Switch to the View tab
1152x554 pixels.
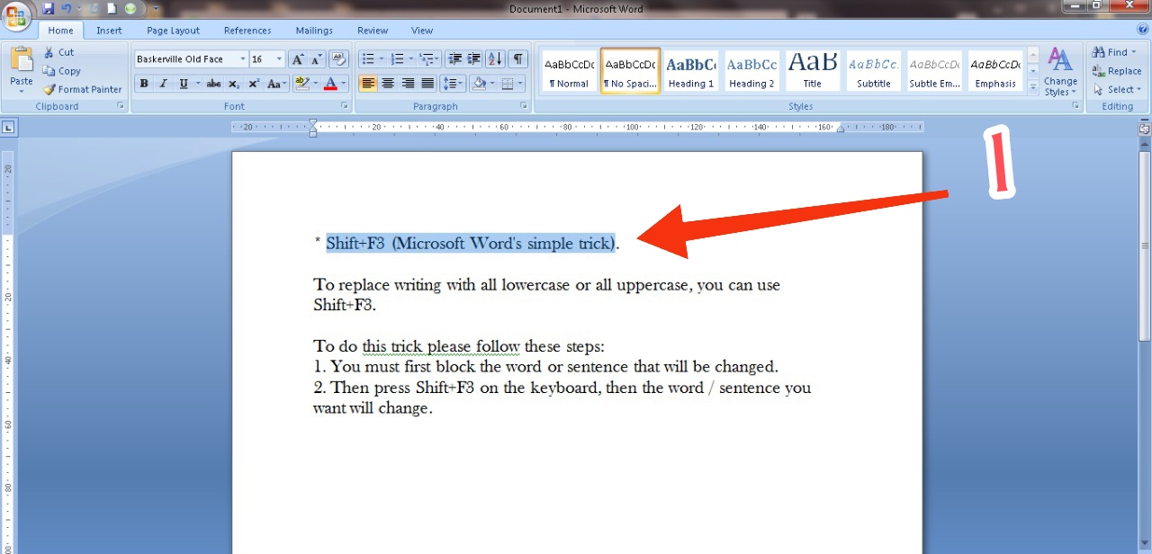pyautogui.click(x=422, y=31)
